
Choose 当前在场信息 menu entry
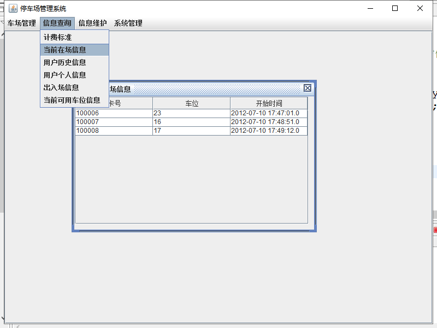click(x=74, y=50)
